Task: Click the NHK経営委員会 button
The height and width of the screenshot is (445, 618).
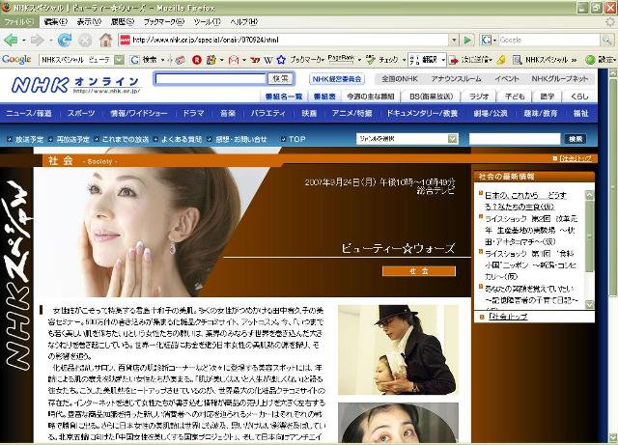Action: 337,79
